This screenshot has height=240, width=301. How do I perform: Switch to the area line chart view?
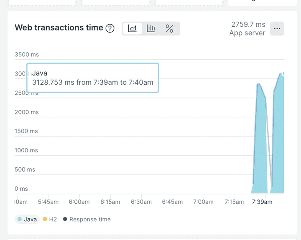(x=133, y=28)
